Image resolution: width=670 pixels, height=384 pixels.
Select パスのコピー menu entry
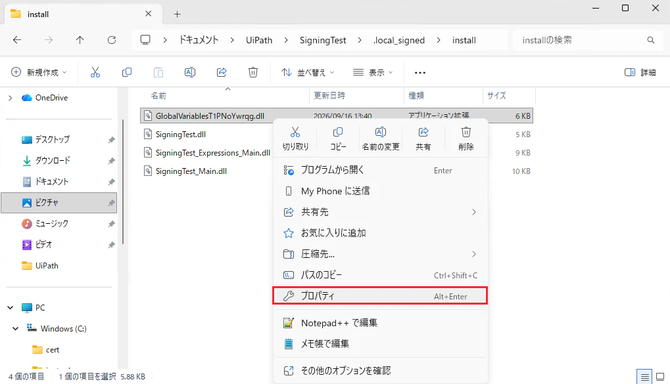380,275
